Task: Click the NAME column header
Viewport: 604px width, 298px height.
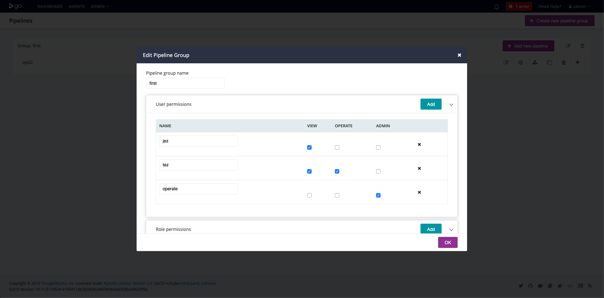Action: click(165, 126)
